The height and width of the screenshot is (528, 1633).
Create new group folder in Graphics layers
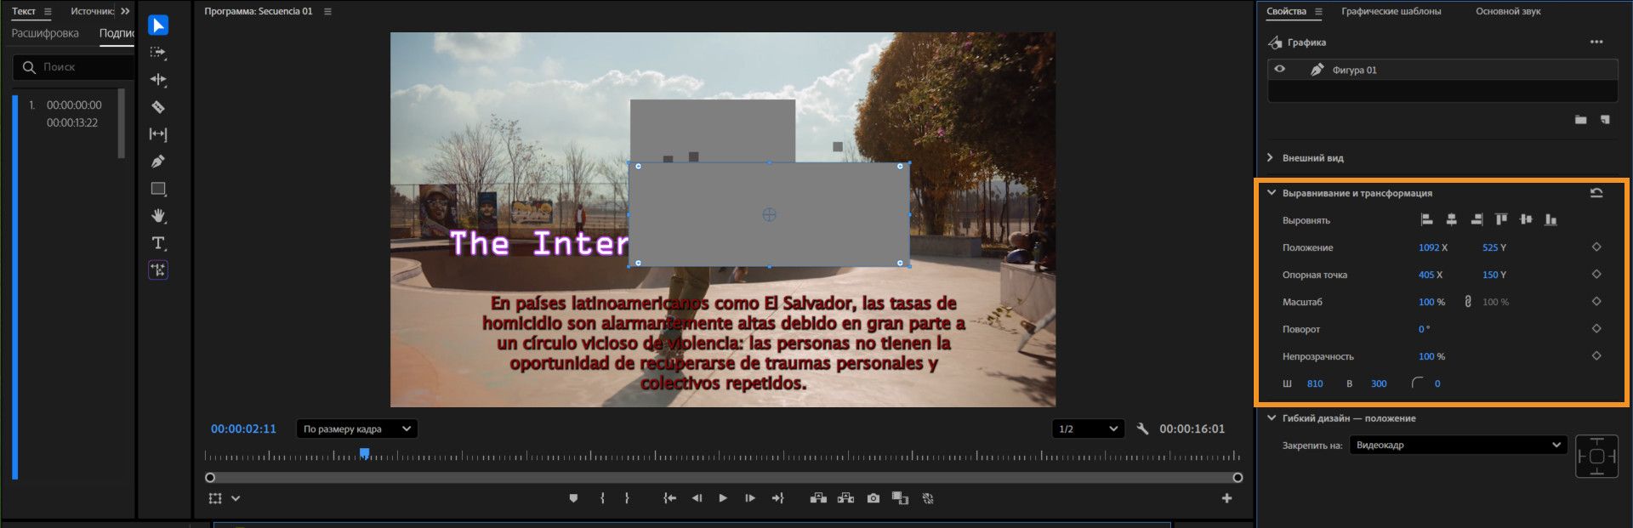pos(1580,120)
